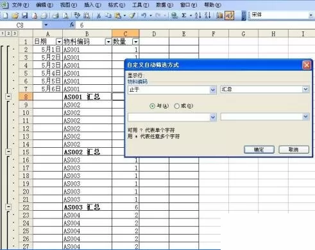The image size is (315, 250).
Task: Click cell containing AS003 汇总
Action: coord(87,207)
